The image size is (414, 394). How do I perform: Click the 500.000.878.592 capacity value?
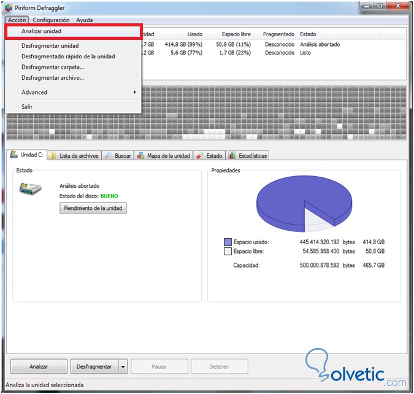319,265
